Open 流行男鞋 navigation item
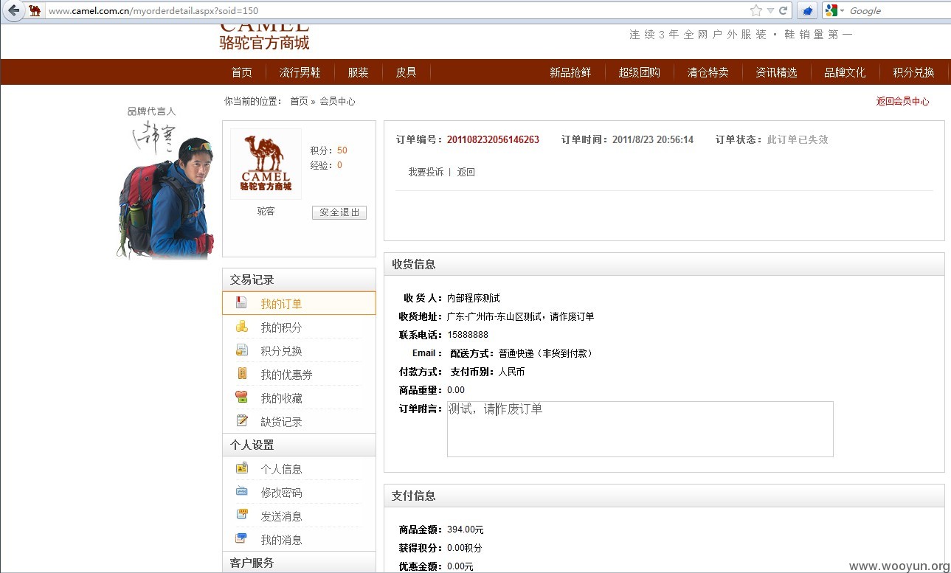Image resolution: width=951 pixels, height=573 pixels. (300, 72)
